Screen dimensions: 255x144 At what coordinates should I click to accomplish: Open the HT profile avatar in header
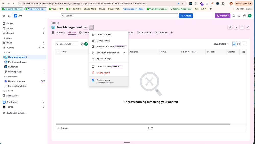[x=250, y=16]
